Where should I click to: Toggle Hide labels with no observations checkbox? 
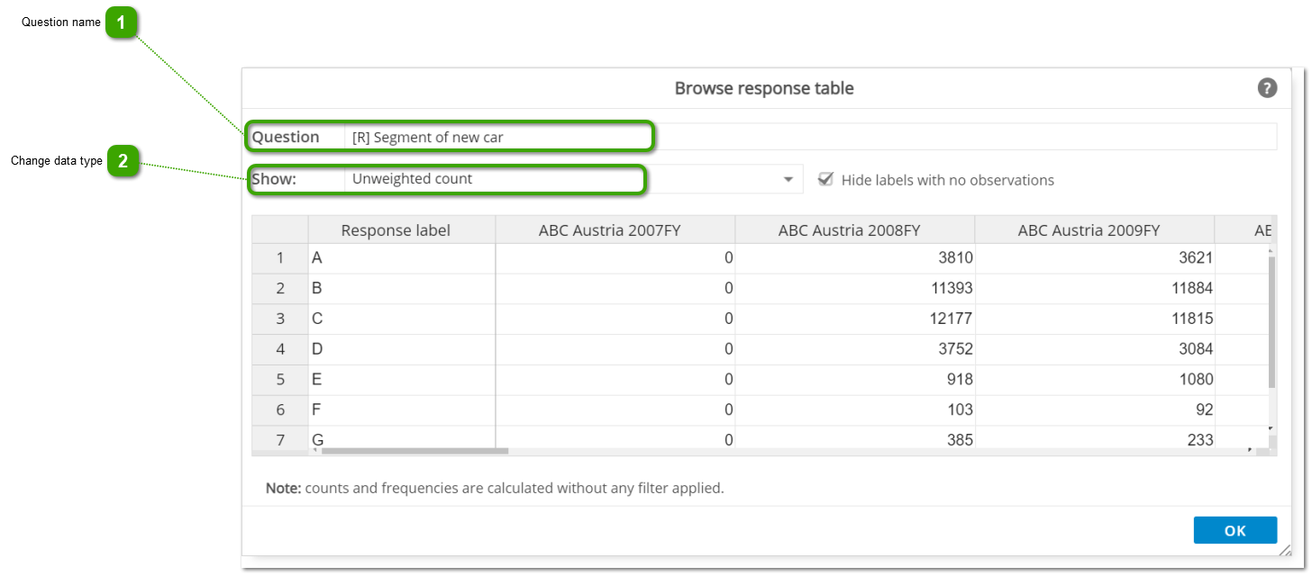point(825,179)
